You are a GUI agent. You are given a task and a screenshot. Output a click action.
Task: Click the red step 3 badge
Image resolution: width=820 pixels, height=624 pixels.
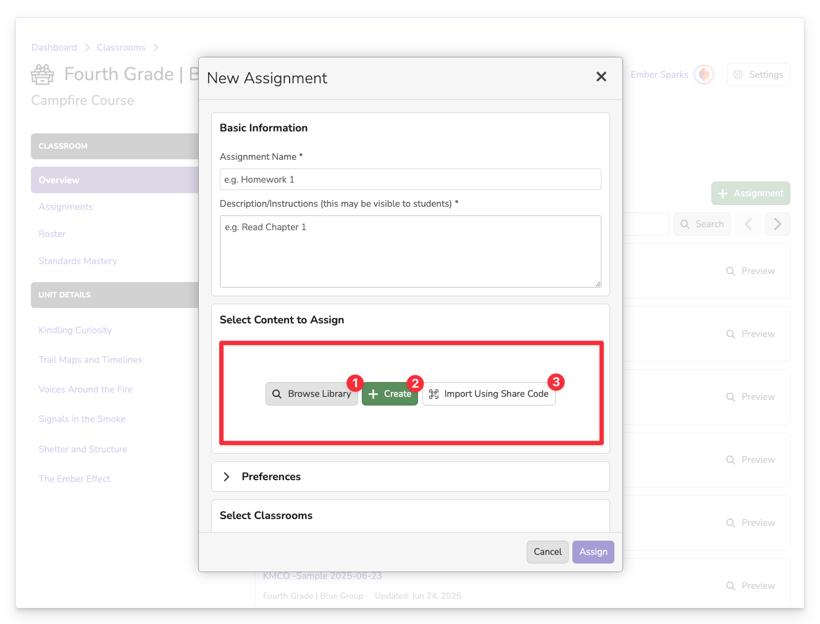(556, 382)
